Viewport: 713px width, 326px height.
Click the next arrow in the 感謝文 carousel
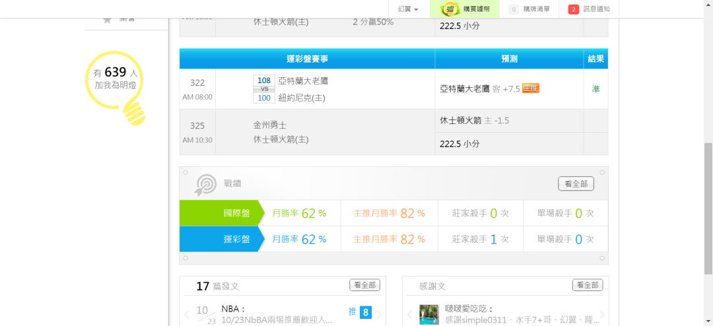point(603,314)
